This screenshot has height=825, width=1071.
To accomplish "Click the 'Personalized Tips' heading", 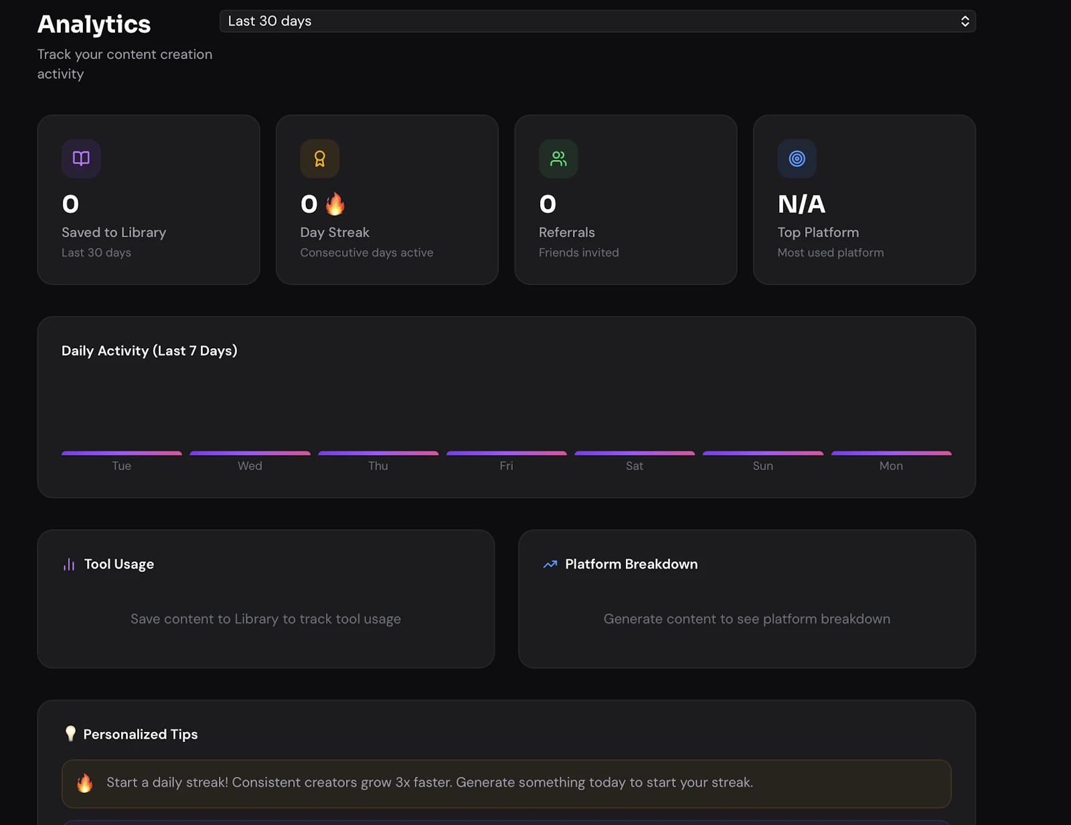I will click(141, 735).
